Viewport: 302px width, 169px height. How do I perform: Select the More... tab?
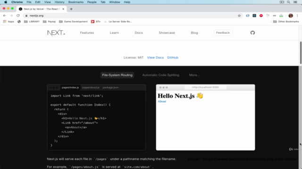pyautogui.click(x=194, y=75)
